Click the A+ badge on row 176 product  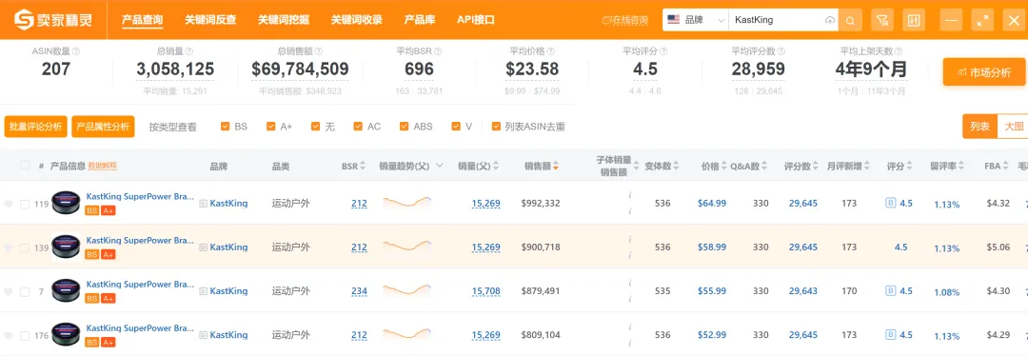109,343
